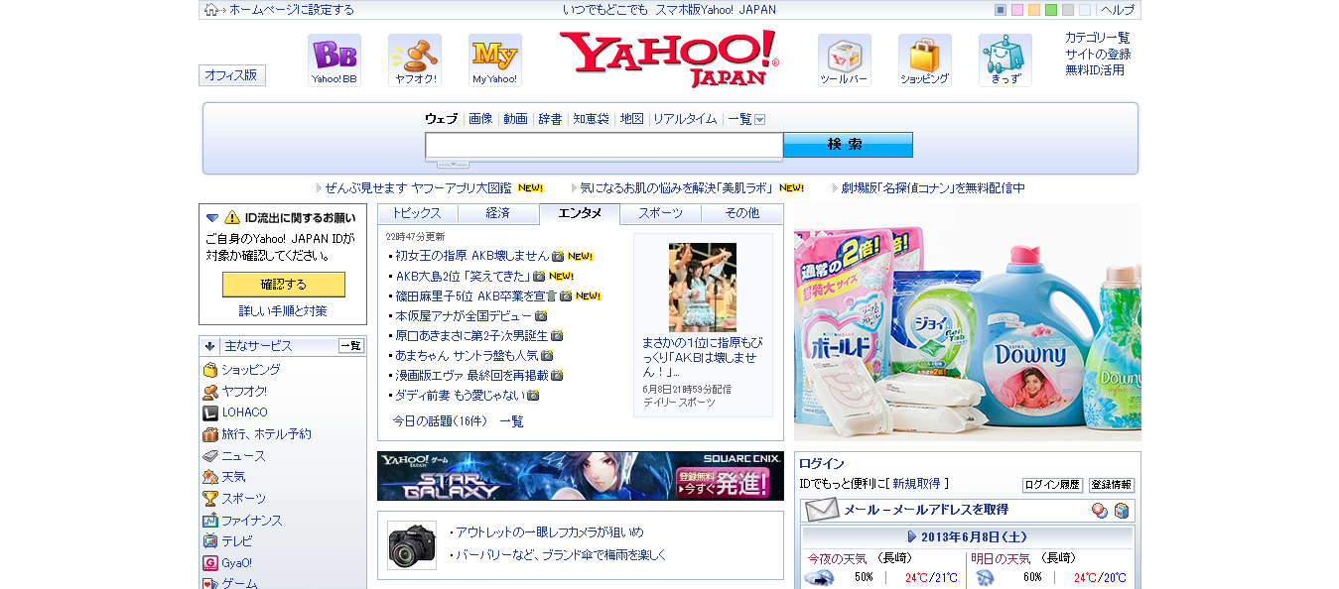
Task: Open the 詳しい手順と対策 link
Action: coord(283,311)
